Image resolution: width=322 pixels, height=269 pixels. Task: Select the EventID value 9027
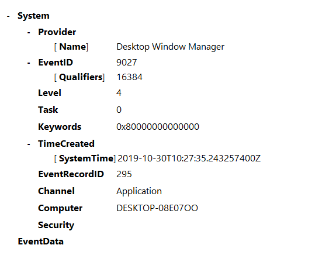[x=126, y=63]
